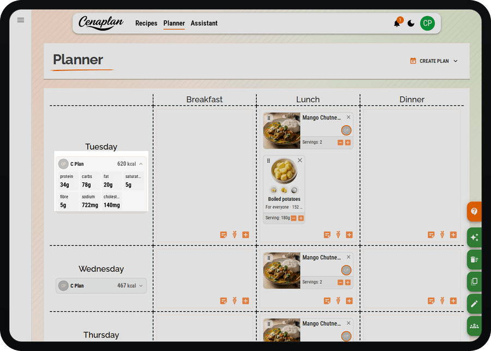Toggle CP user on Tuesday's Mango Chutney
This screenshot has width=491, height=351.
(346, 130)
